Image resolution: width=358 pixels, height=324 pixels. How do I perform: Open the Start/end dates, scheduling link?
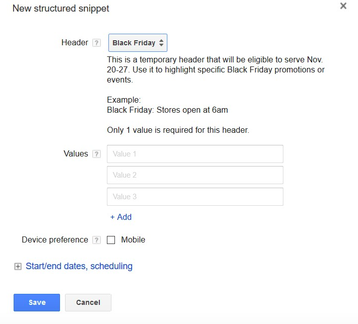(79, 266)
